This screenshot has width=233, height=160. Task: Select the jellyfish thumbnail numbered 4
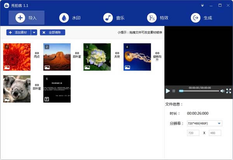(137, 57)
